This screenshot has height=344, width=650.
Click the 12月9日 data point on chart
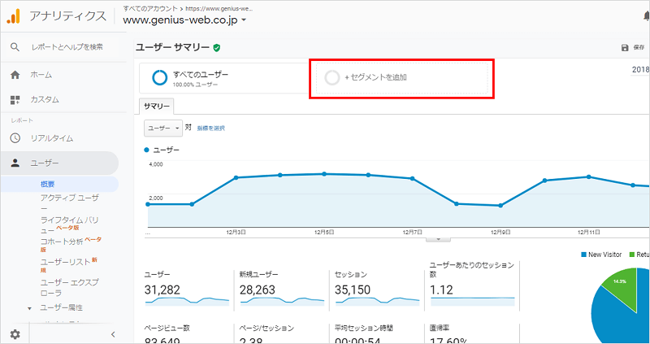(500, 206)
